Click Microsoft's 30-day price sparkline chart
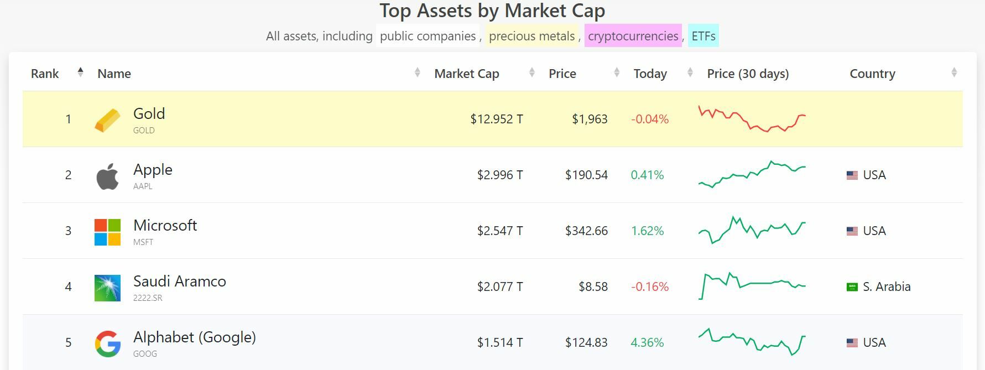The width and height of the screenshot is (985, 370). point(752,230)
